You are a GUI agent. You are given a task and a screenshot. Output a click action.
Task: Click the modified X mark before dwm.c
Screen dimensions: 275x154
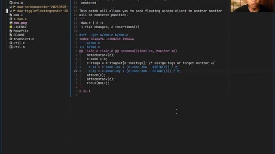pyautogui.click(x=15, y=19)
